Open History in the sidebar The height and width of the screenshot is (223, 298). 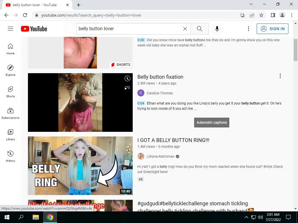point(10,156)
